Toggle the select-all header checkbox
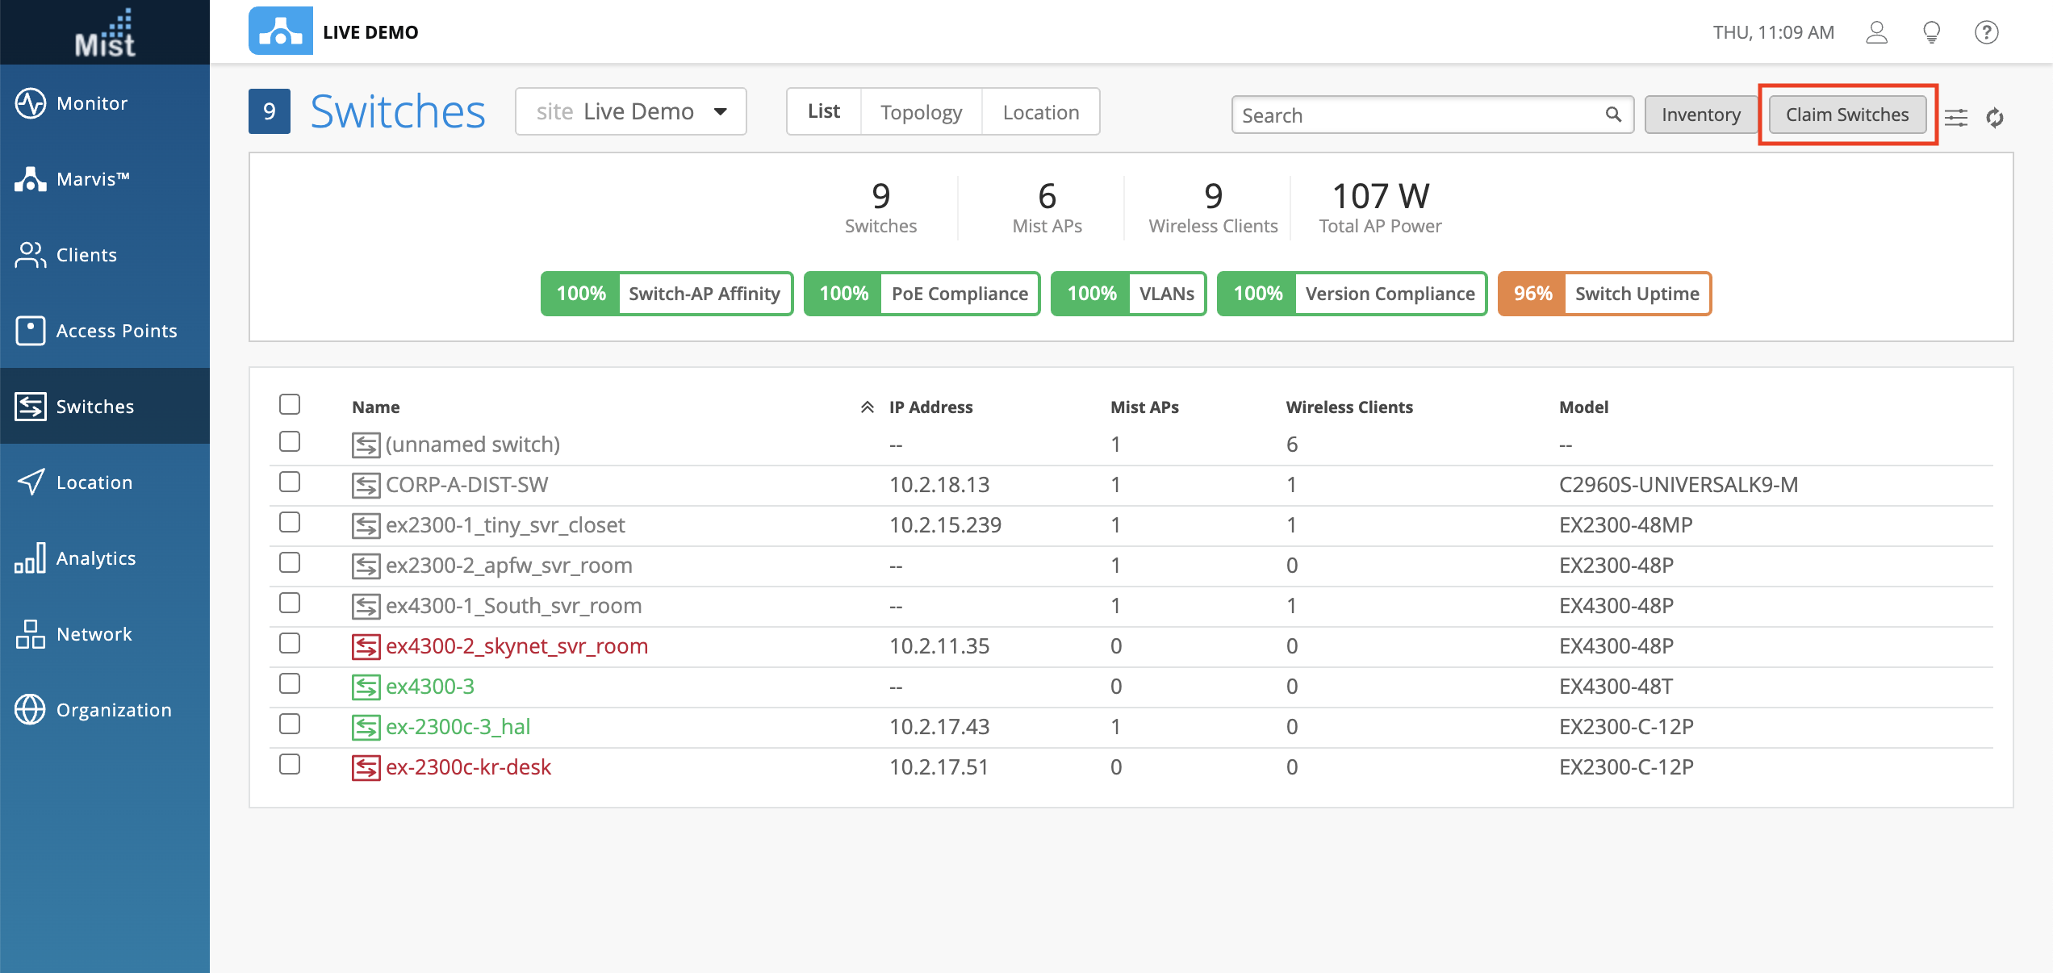Image resolution: width=2053 pixels, height=973 pixels. click(290, 404)
